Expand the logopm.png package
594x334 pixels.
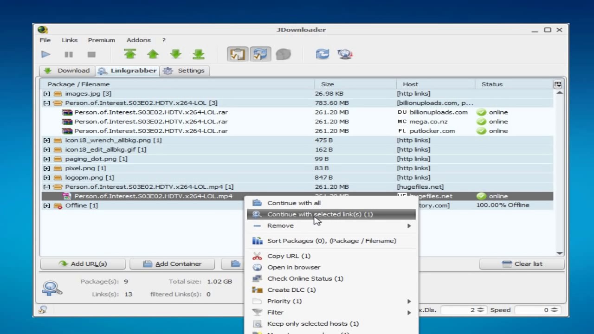(x=46, y=177)
